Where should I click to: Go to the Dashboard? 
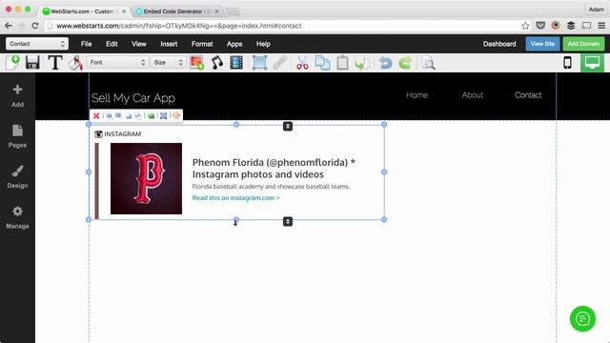point(499,44)
